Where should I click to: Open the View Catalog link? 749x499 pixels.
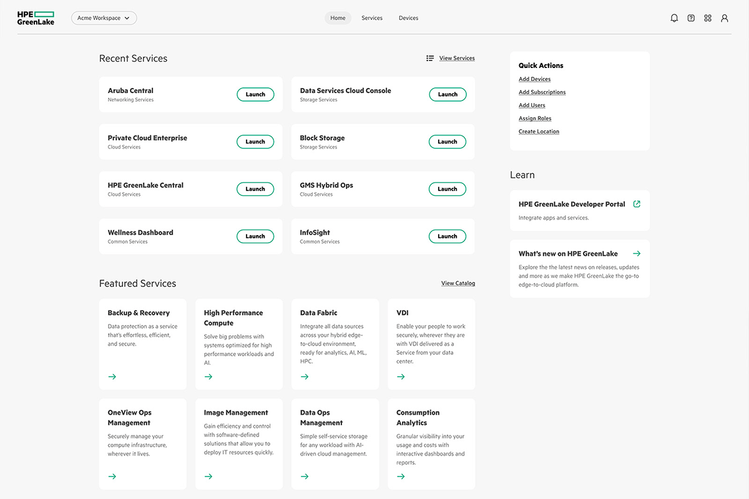458,283
